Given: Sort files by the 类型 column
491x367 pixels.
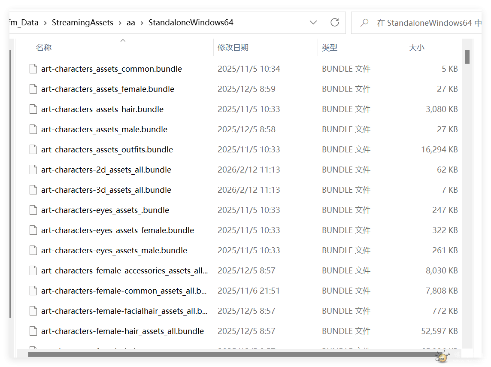Looking at the screenshot, I should point(330,48).
